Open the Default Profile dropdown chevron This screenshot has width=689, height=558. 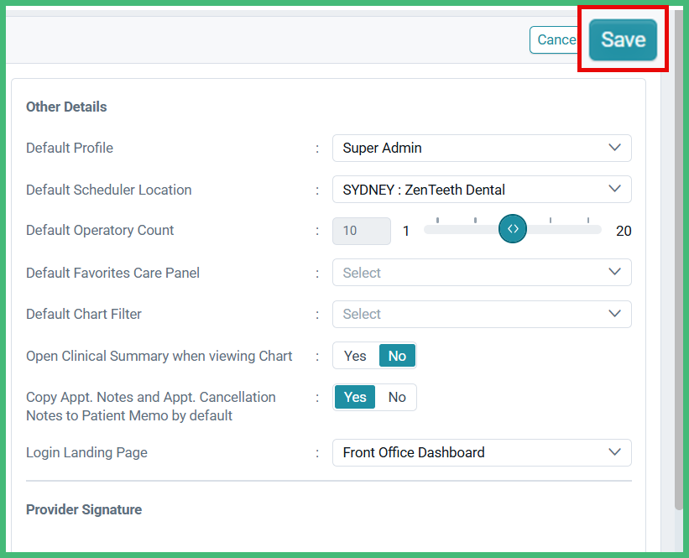(x=613, y=148)
